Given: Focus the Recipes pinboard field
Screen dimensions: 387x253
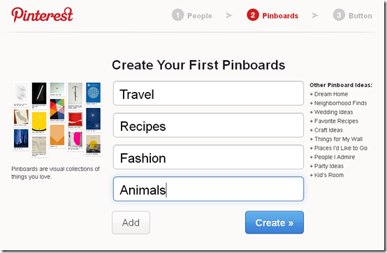Looking at the screenshot, I should (x=208, y=125).
